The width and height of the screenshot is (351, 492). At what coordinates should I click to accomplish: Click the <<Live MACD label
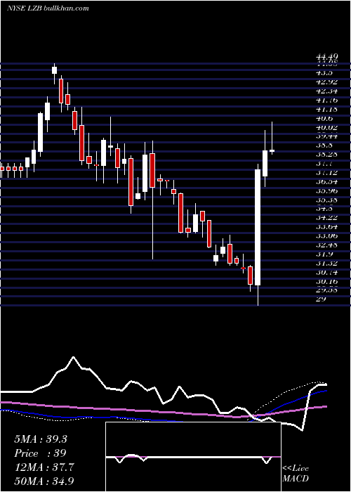click(296, 473)
